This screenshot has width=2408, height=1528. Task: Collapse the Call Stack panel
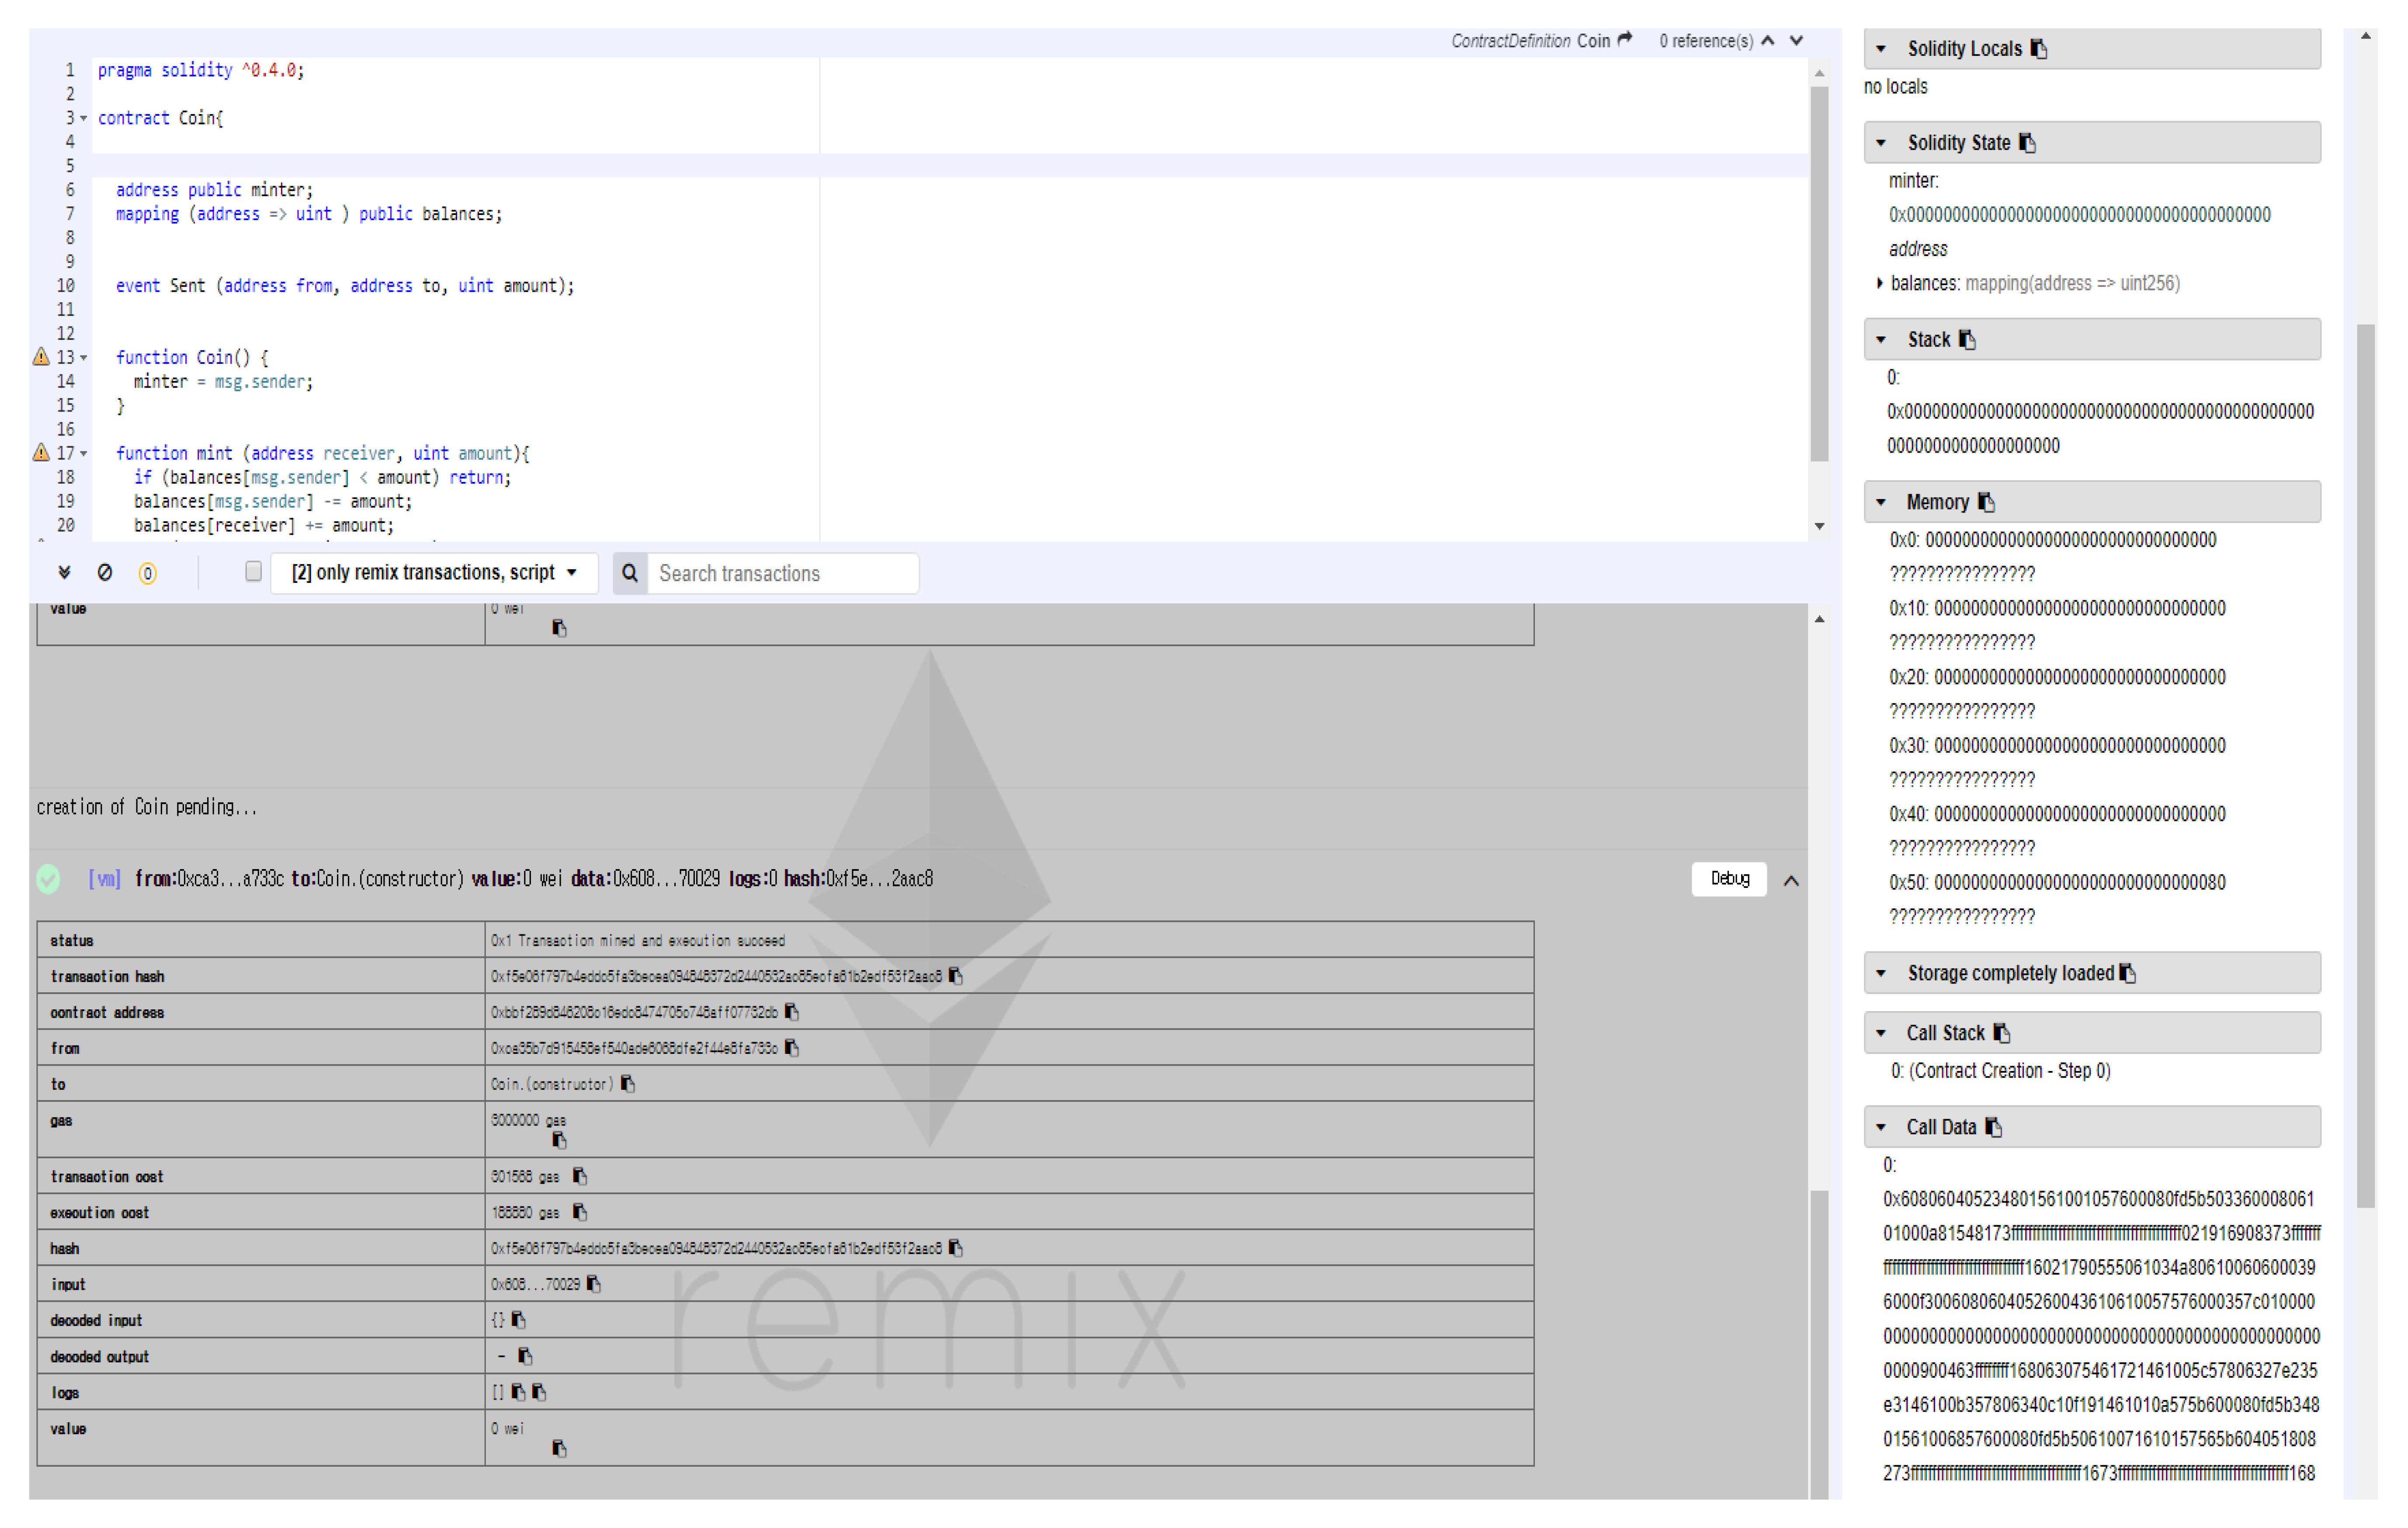coord(1881,1034)
